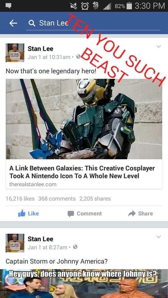Expand first post options chevron
Screen dimensions: 168x298
[x=158, y=46]
